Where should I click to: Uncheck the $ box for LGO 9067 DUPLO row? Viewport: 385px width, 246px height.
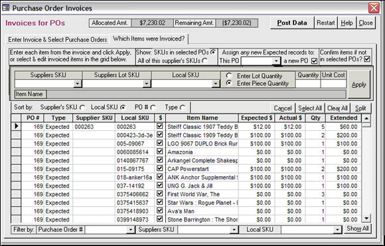click(x=160, y=143)
